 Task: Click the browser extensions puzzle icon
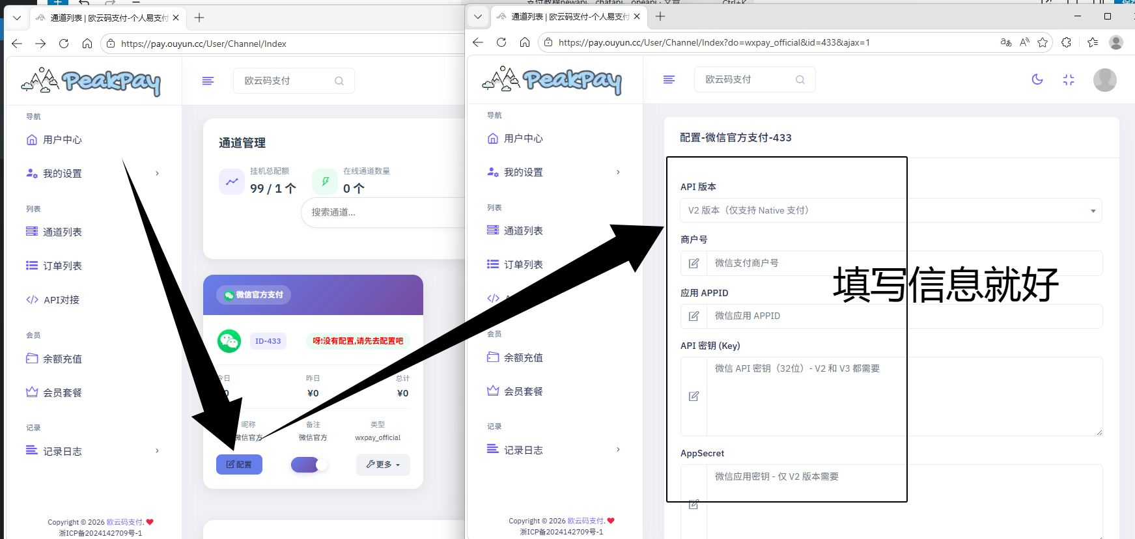tap(1066, 42)
